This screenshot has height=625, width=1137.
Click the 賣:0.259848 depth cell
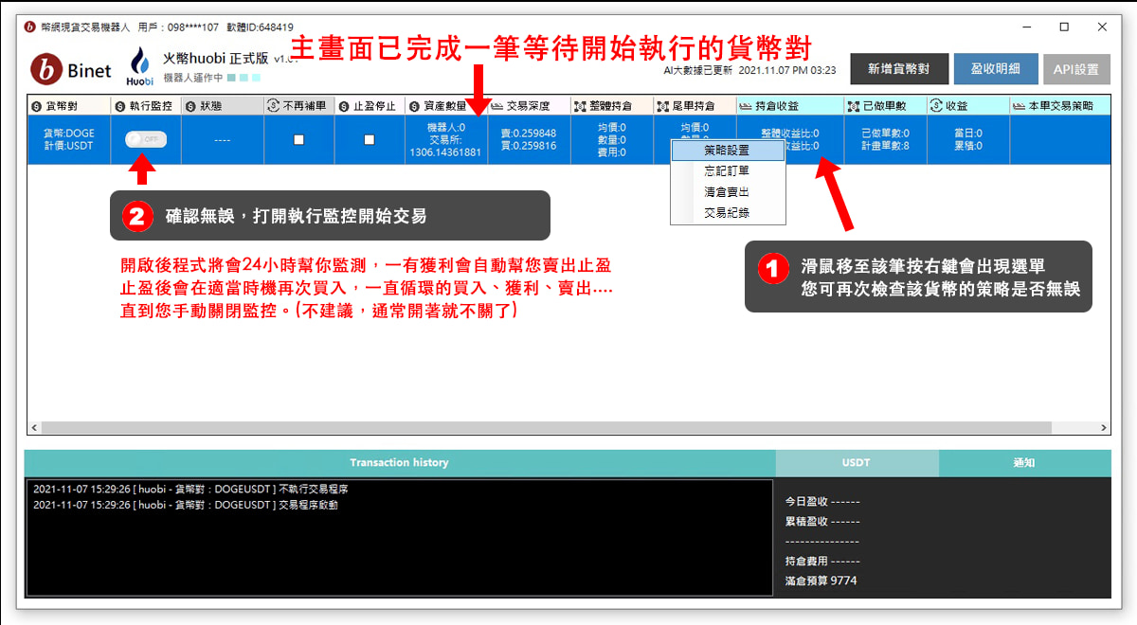click(x=529, y=139)
